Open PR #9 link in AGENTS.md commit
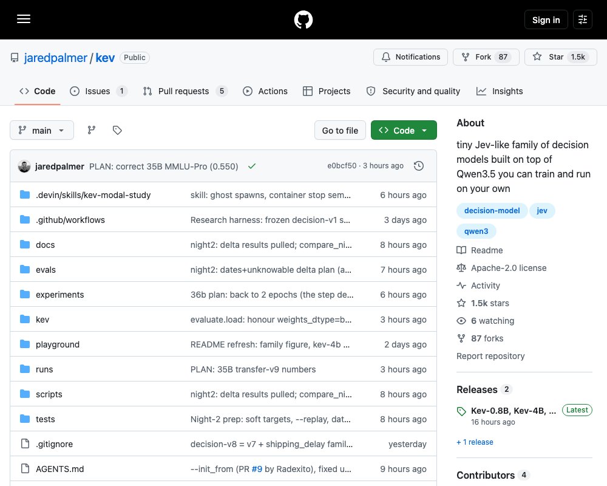This screenshot has width=607, height=486. tap(257, 469)
